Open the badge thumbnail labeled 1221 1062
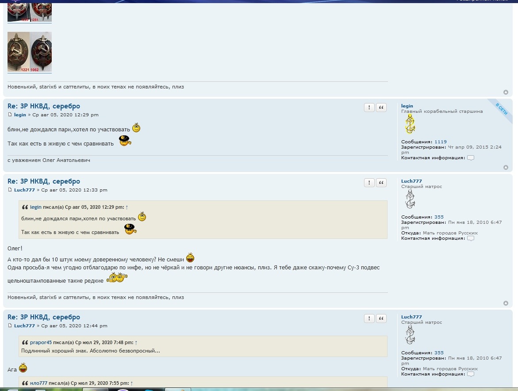 (30, 52)
